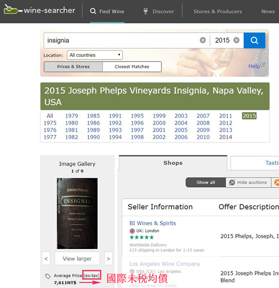Select vintage 2005
Image resolution: width=279 pixels, height=288 pixels.
coord(181,130)
